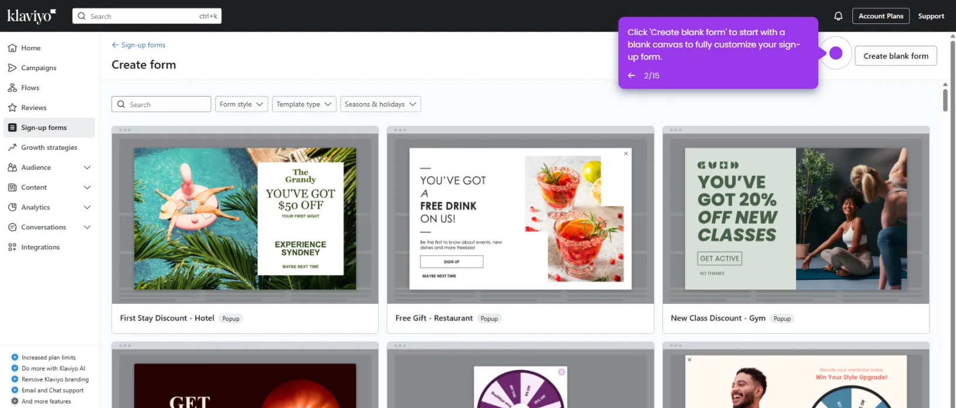Select the First Stay Discount - Hotel template
The image size is (956, 408).
pos(245,229)
